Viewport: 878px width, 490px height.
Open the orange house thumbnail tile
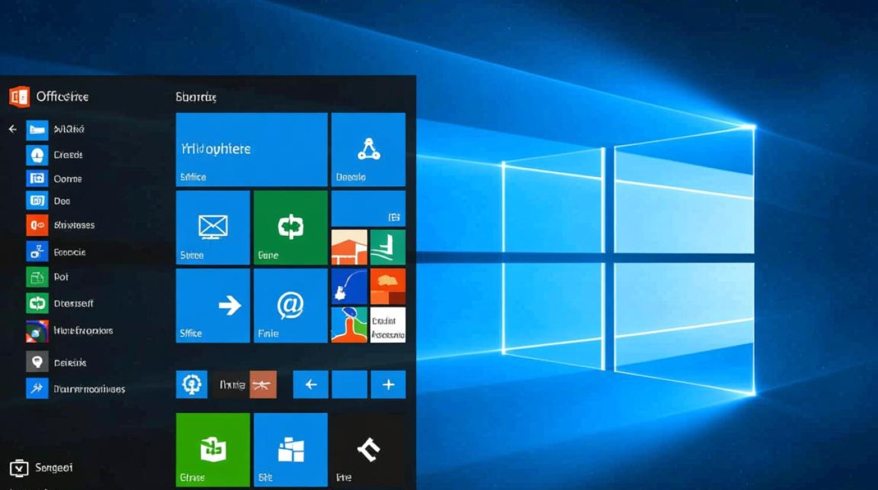(349, 247)
